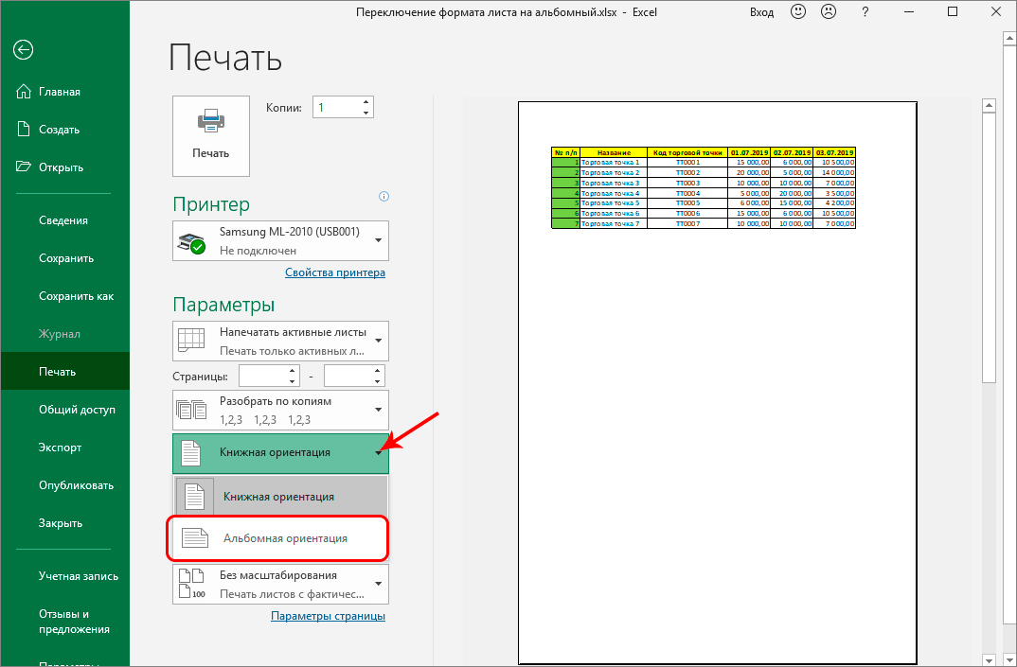Send a frown feedback face icon
This screenshot has height=667, width=1017.
(x=829, y=11)
